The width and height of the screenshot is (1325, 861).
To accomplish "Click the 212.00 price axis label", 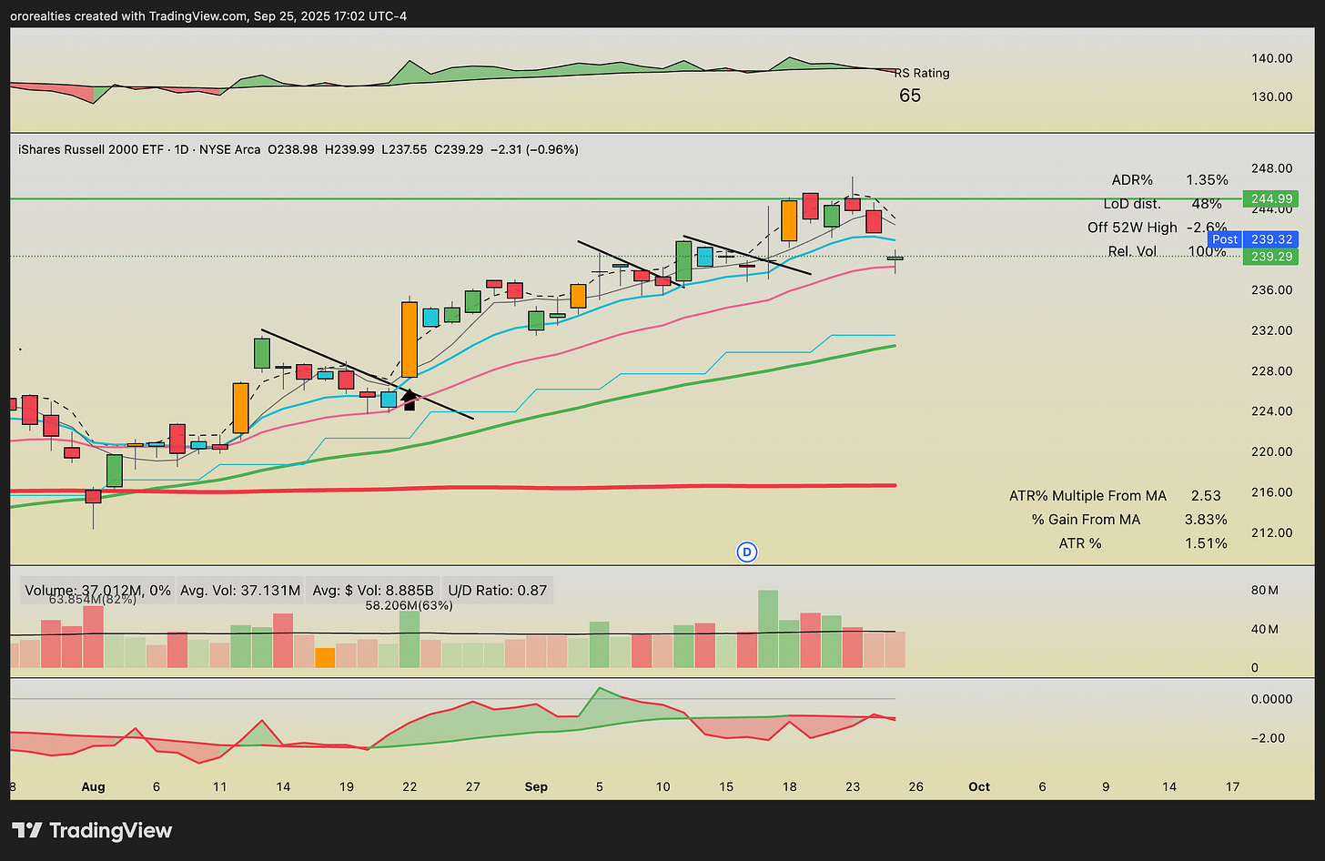I will coord(1272,532).
